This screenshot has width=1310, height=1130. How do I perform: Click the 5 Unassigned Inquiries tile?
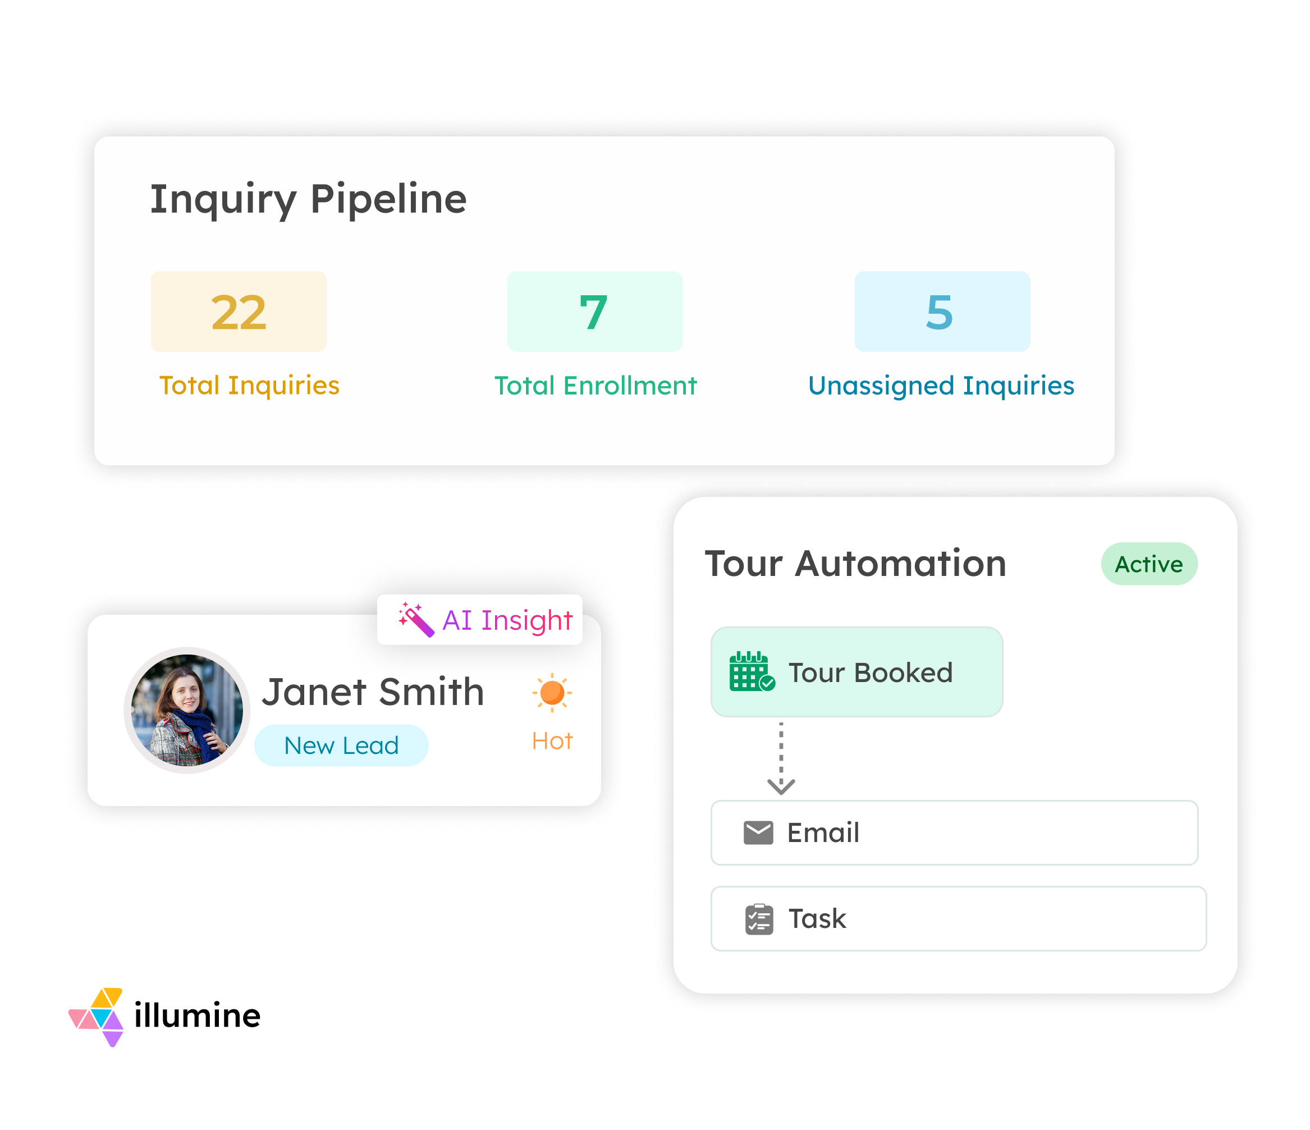(941, 312)
